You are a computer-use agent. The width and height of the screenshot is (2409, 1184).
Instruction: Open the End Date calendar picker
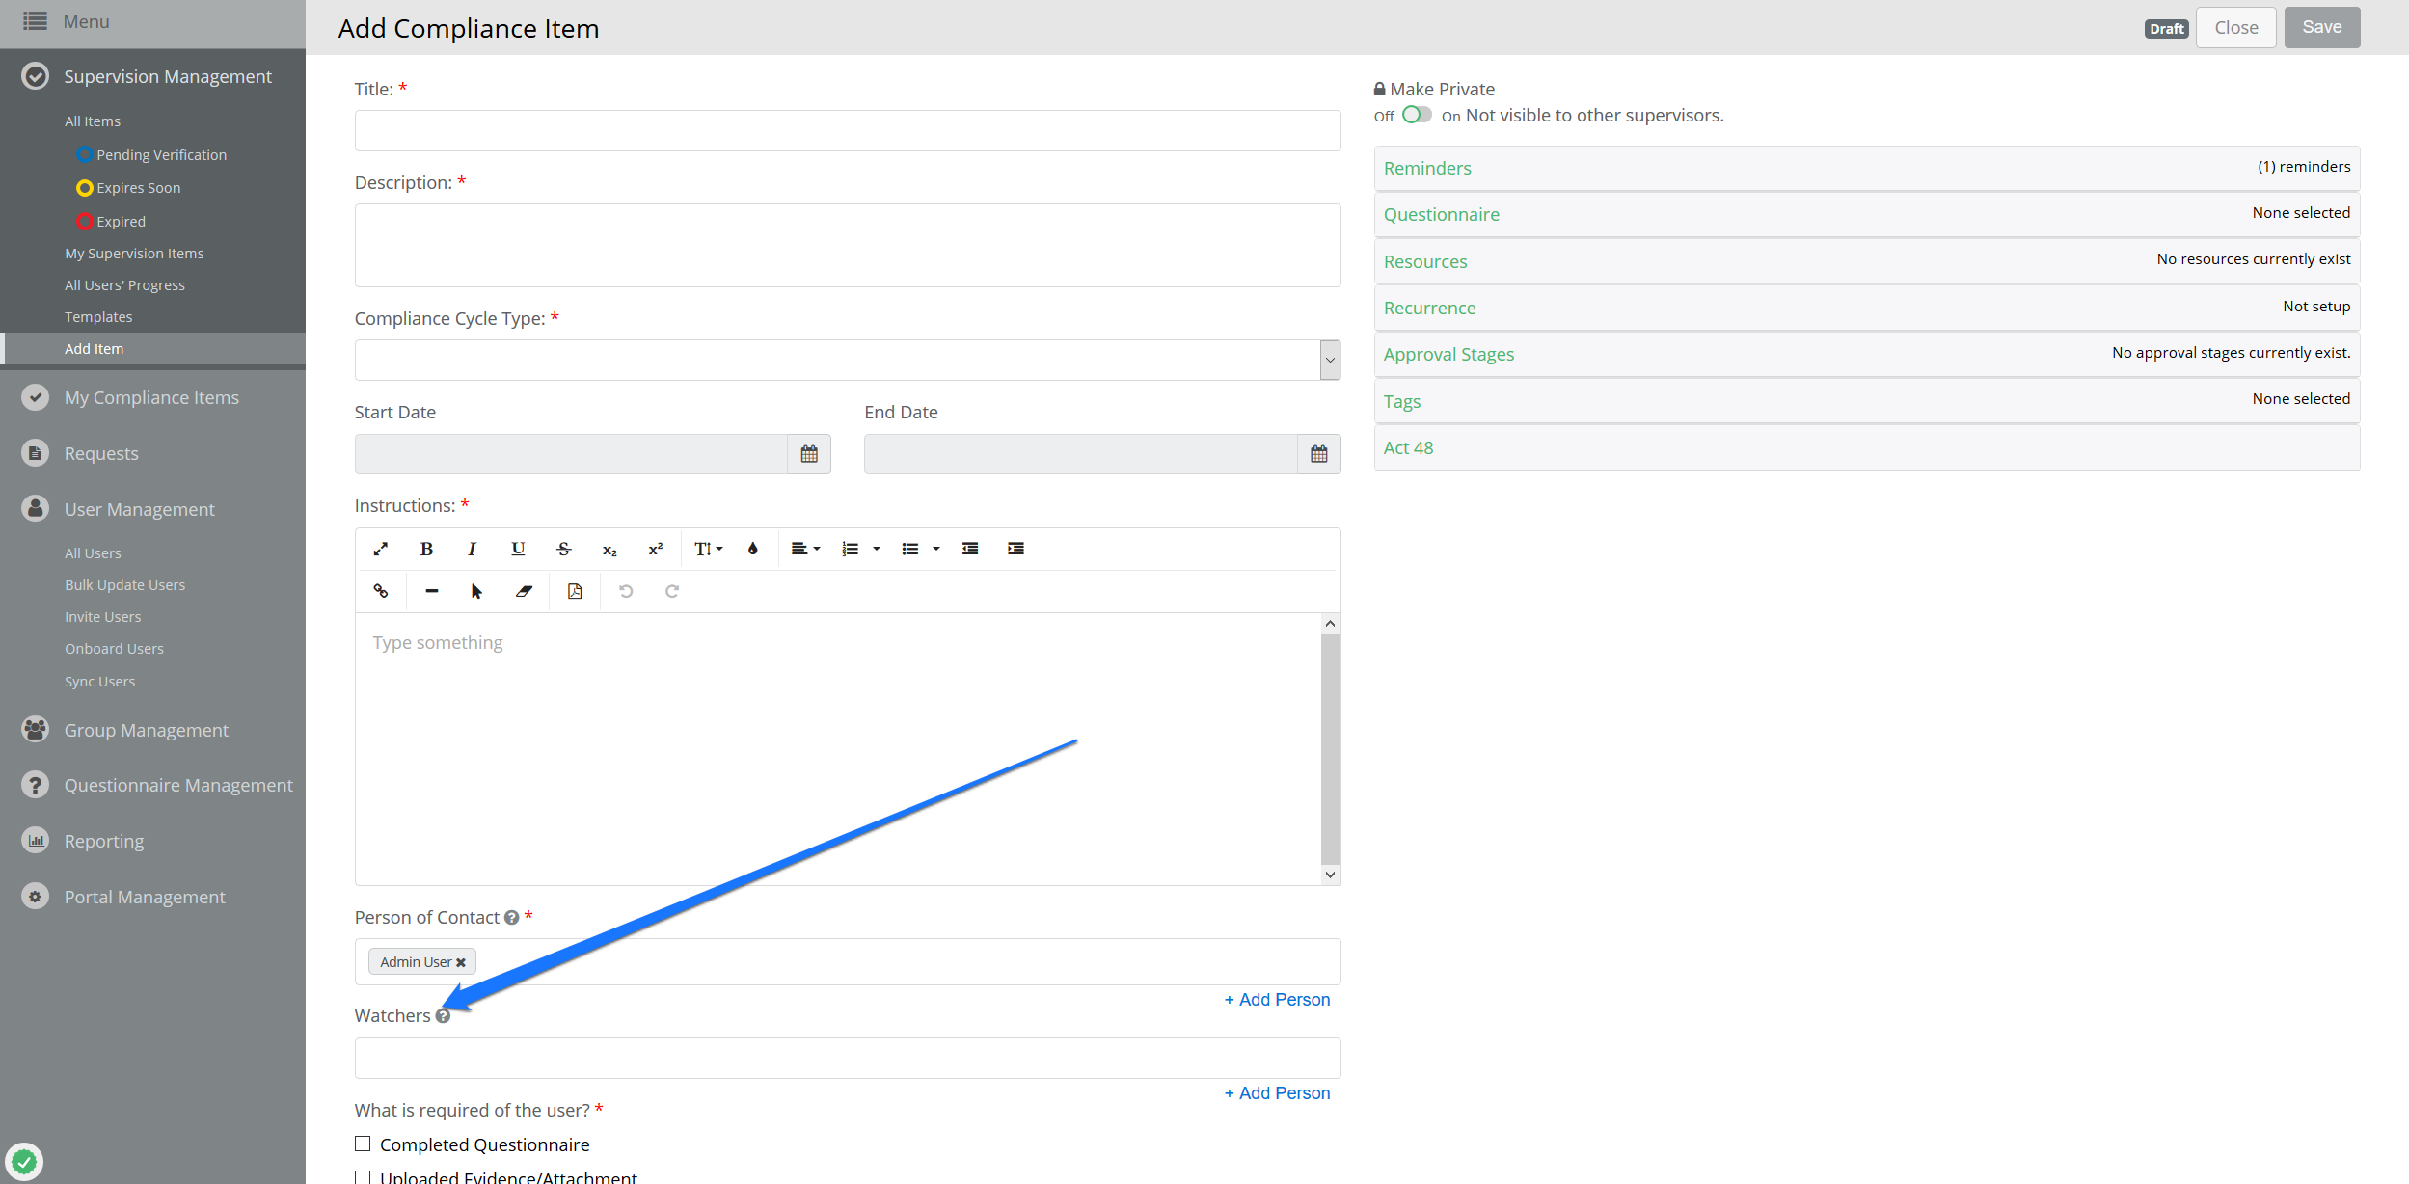pyautogui.click(x=1318, y=454)
